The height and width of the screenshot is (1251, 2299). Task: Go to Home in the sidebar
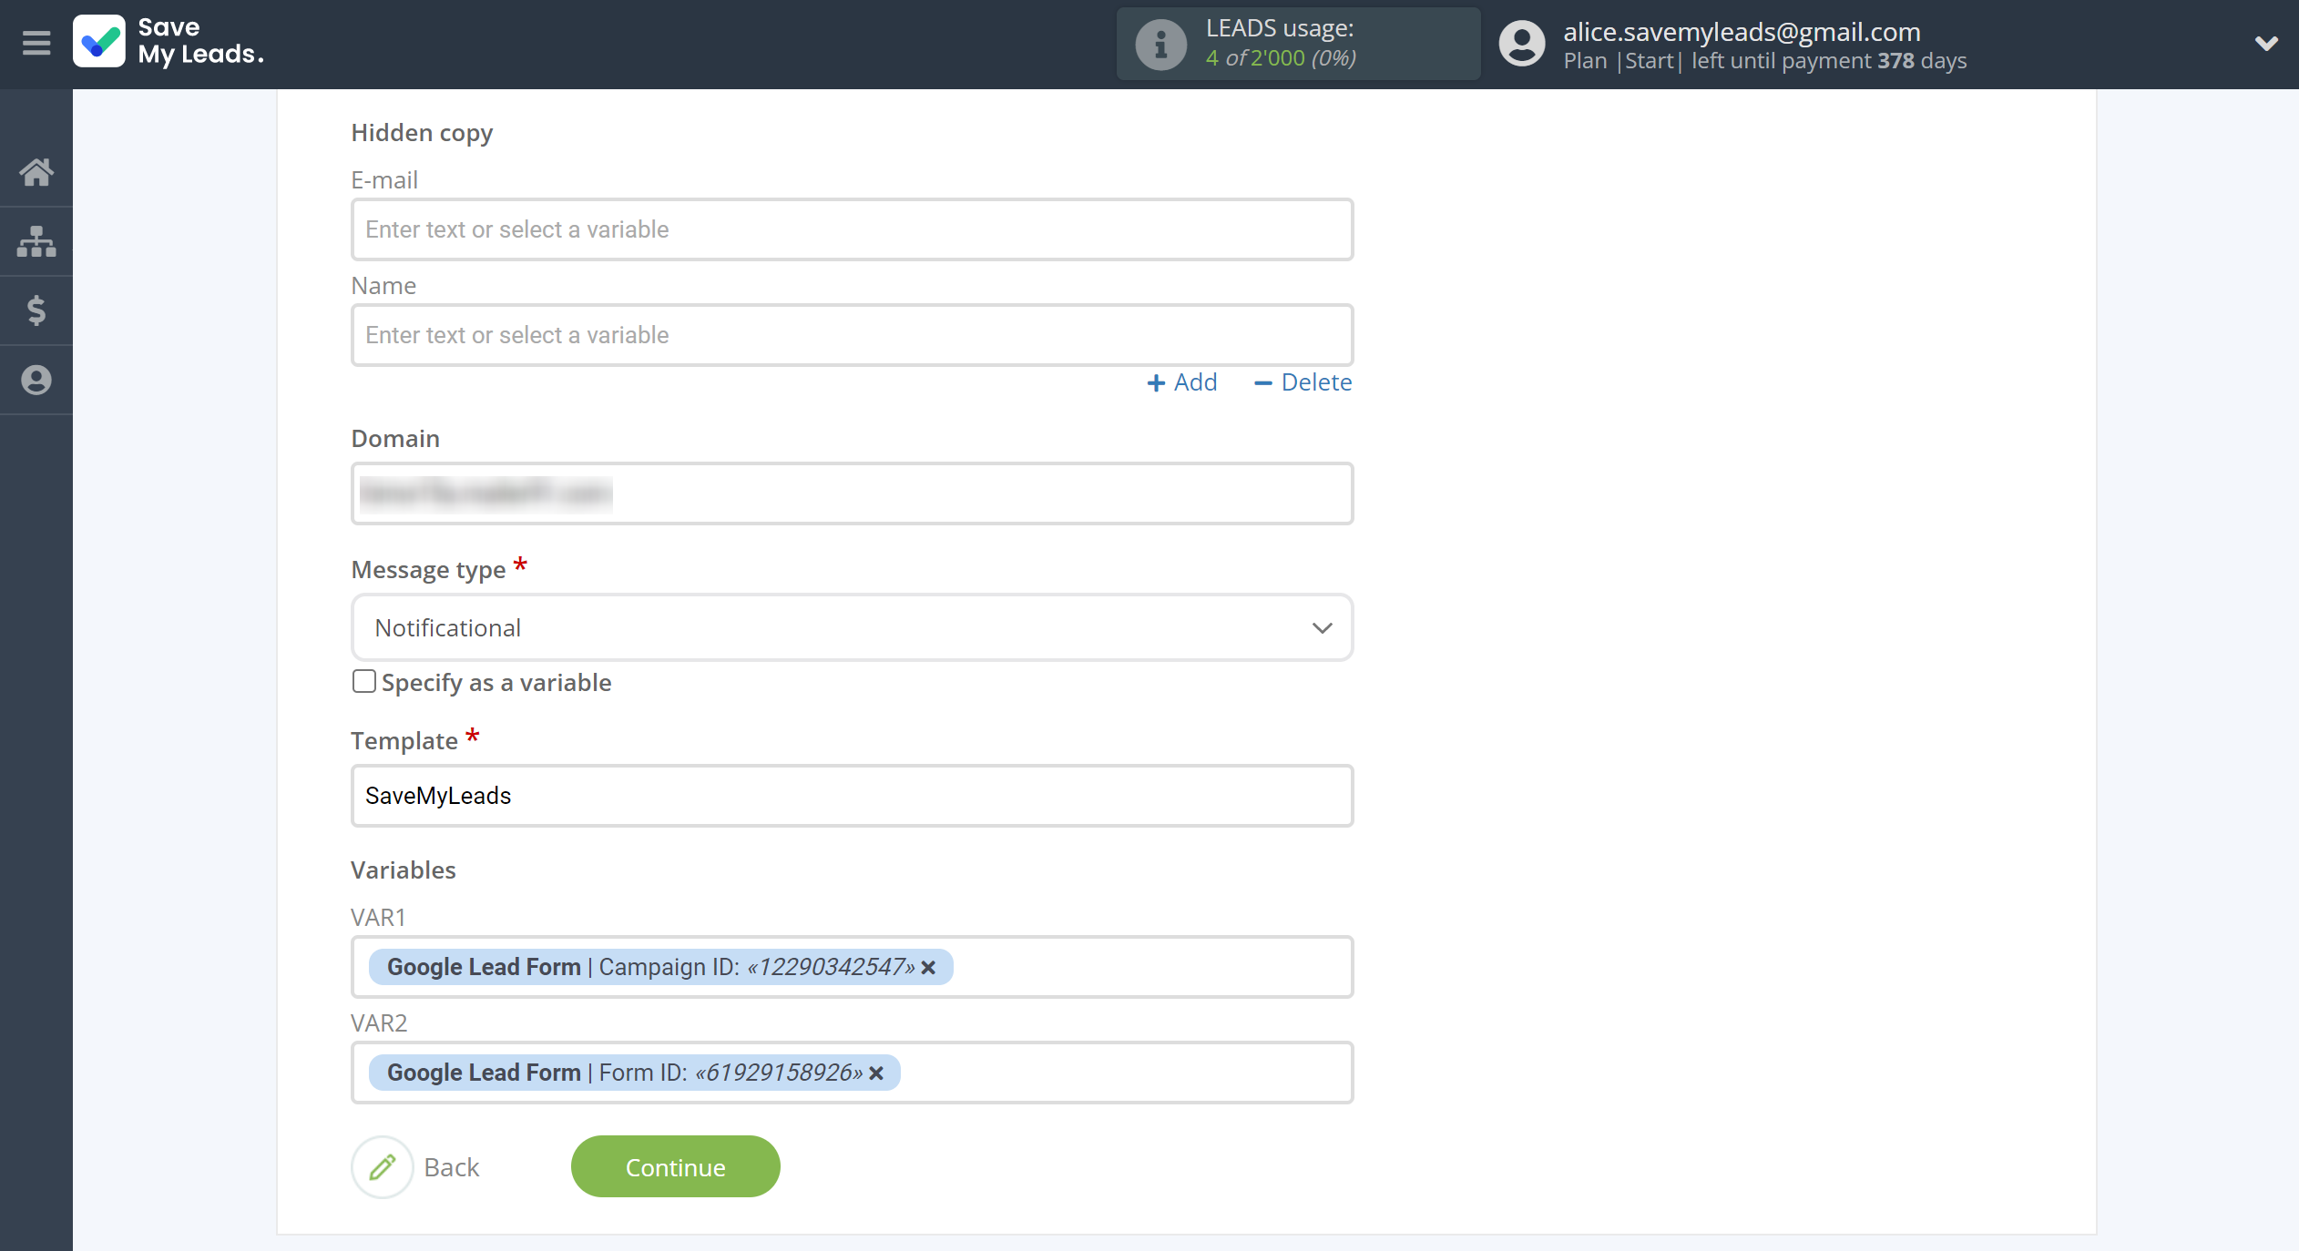(x=36, y=172)
